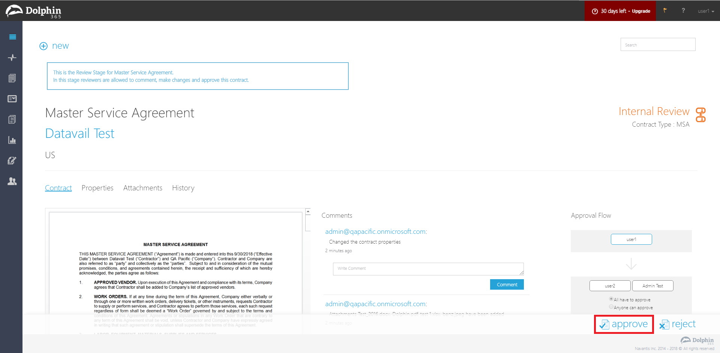The height and width of the screenshot is (353, 720).
Task: Open the dashboard card icon in the sidebar
Action: (x=12, y=99)
